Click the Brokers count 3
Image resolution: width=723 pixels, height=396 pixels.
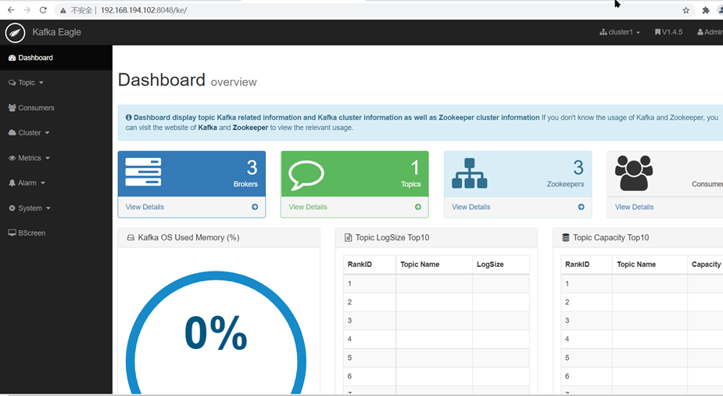coord(252,167)
